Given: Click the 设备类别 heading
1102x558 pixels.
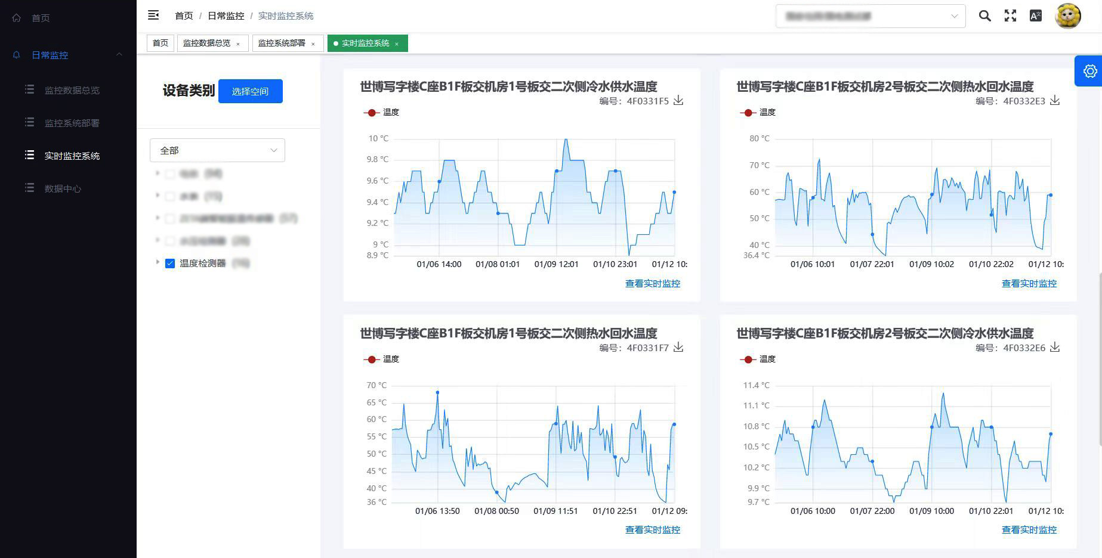Looking at the screenshot, I should tap(189, 91).
